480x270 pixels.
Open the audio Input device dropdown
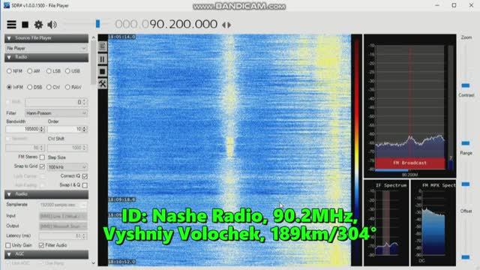pos(63,216)
